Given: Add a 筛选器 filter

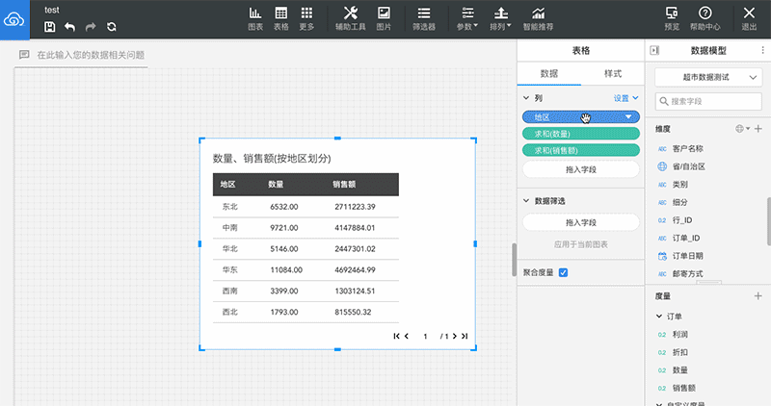Looking at the screenshot, I should (424, 19).
